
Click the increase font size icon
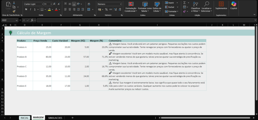pos(55,4)
